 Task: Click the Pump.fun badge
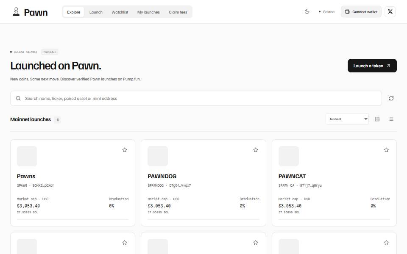50,52
